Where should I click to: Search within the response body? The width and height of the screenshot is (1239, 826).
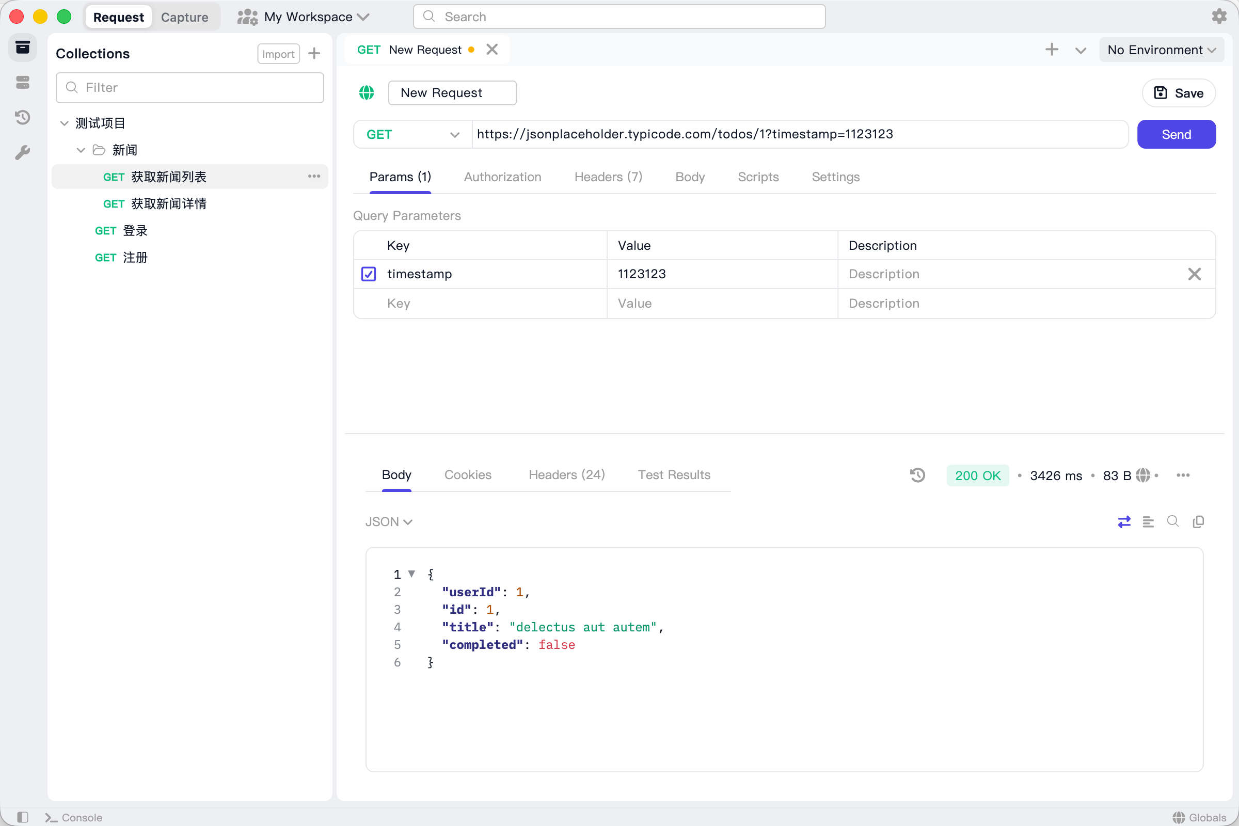pyautogui.click(x=1172, y=521)
